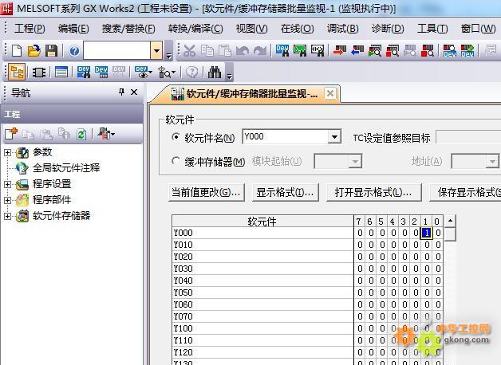Image resolution: width=501 pixels, height=365 pixels.
Task: Click the Open project folder icon
Action: click(34, 50)
